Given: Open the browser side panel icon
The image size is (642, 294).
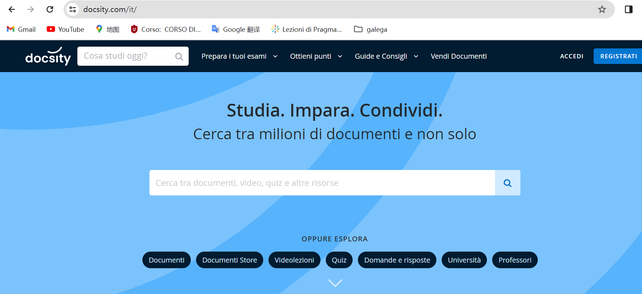Looking at the screenshot, I should [629, 10].
